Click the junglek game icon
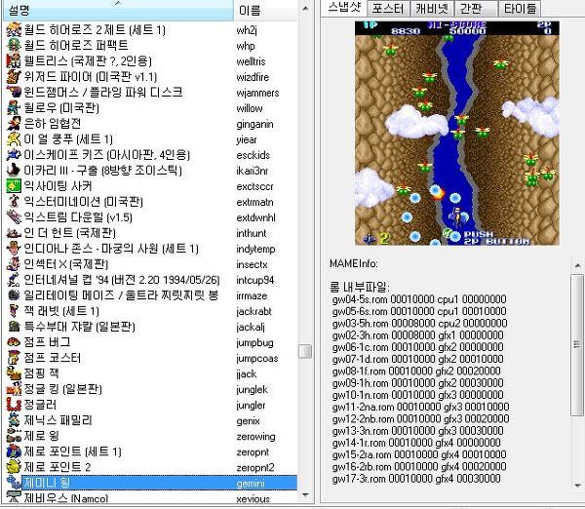Viewport: 585px width, 509px height. click(14, 389)
